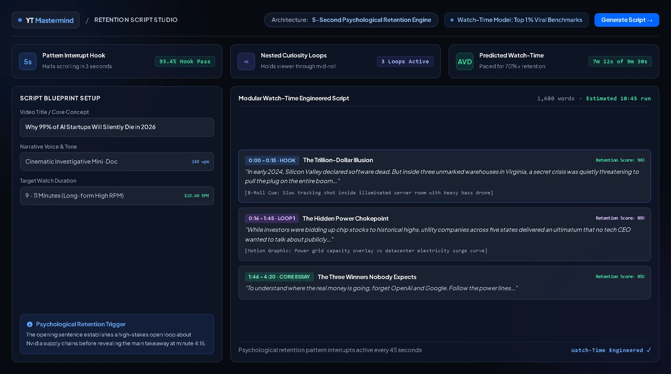Click the Generate Script button

[627, 20]
